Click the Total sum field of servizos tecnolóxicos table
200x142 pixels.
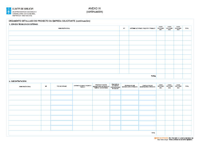tap(186, 76)
